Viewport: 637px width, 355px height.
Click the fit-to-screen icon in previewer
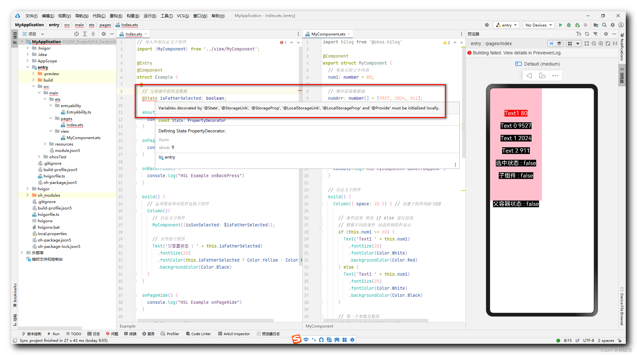[x=608, y=43]
